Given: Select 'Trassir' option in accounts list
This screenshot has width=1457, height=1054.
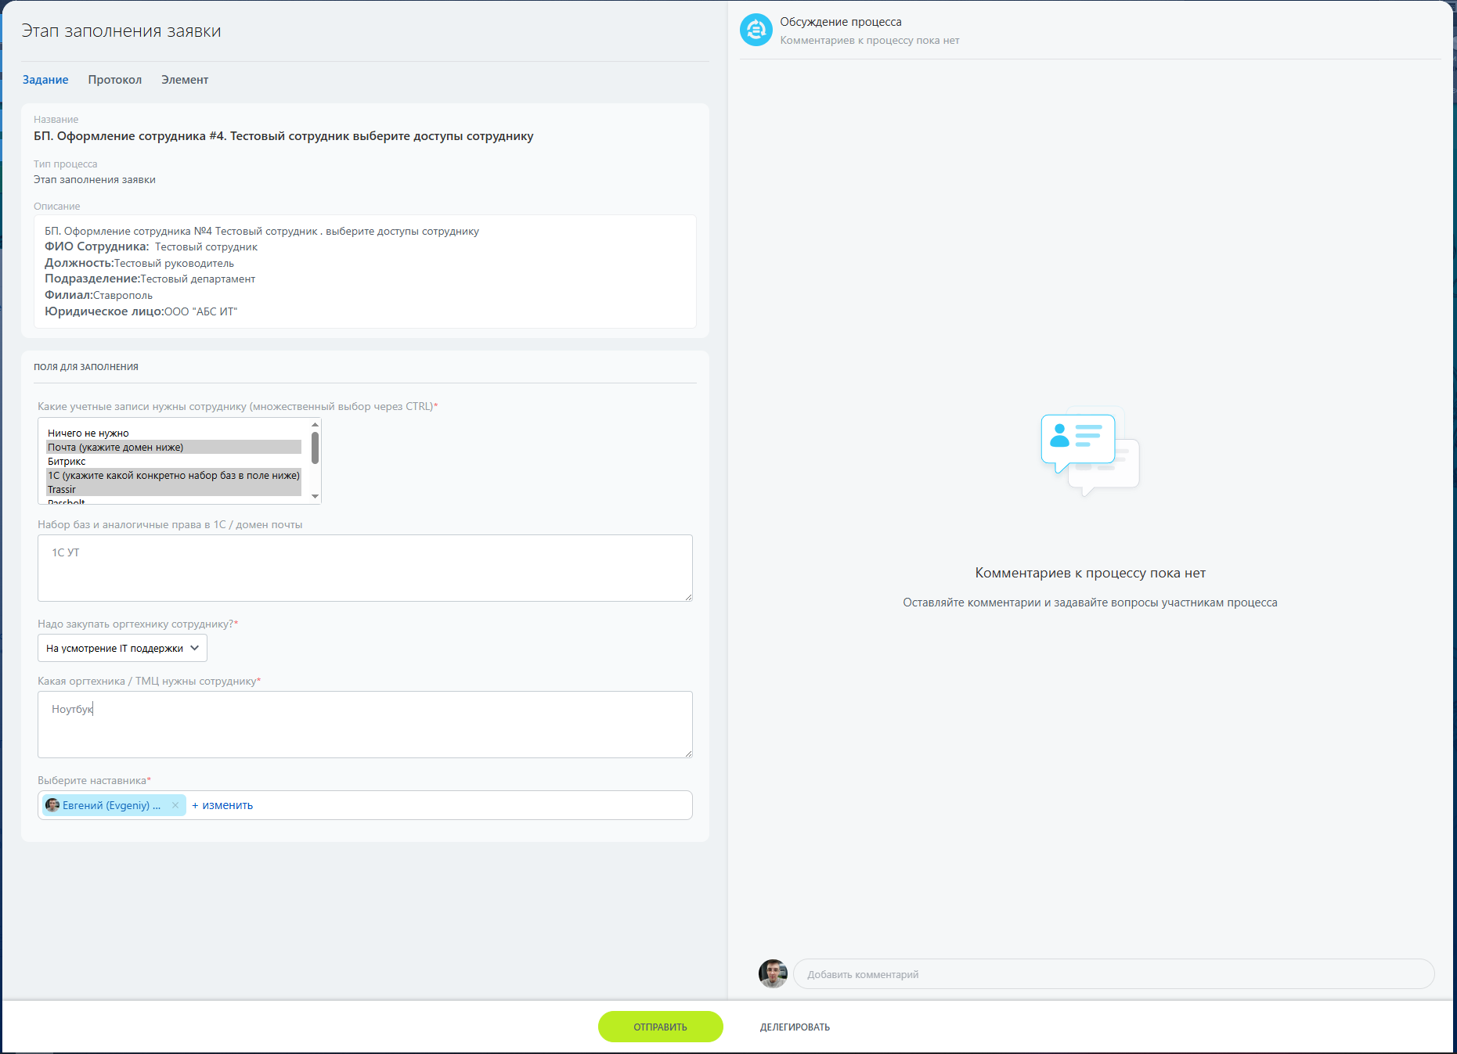Looking at the screenshot, I should [174, 489].
